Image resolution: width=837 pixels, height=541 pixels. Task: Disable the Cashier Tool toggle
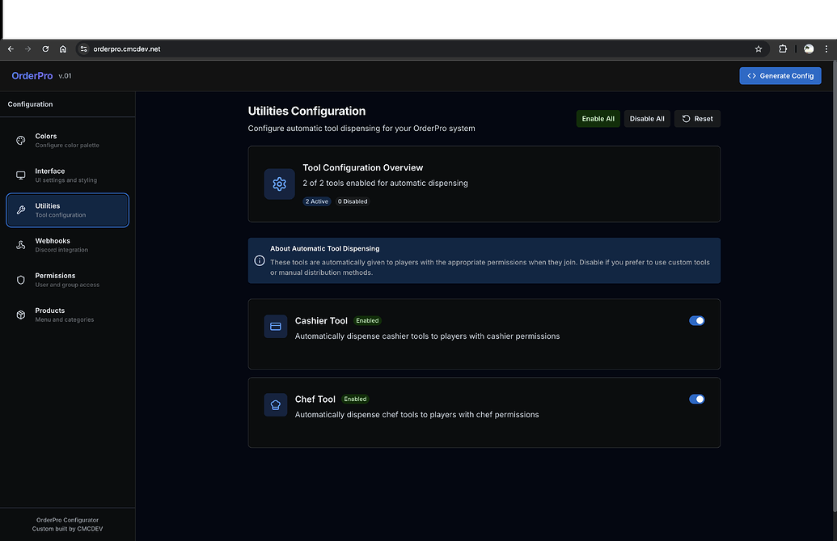696,320
